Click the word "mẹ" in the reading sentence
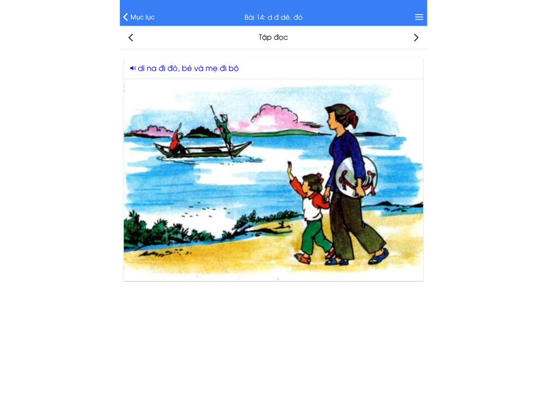This screenshot has width=547, height=410. tap(211, 69)
